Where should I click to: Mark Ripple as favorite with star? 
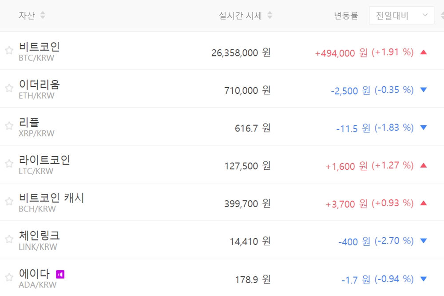tap(9, 126)
